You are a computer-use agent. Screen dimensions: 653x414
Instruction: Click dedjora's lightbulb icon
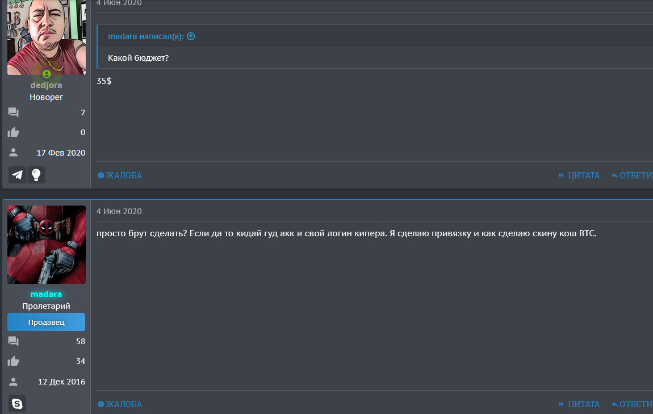click(36, 175)
